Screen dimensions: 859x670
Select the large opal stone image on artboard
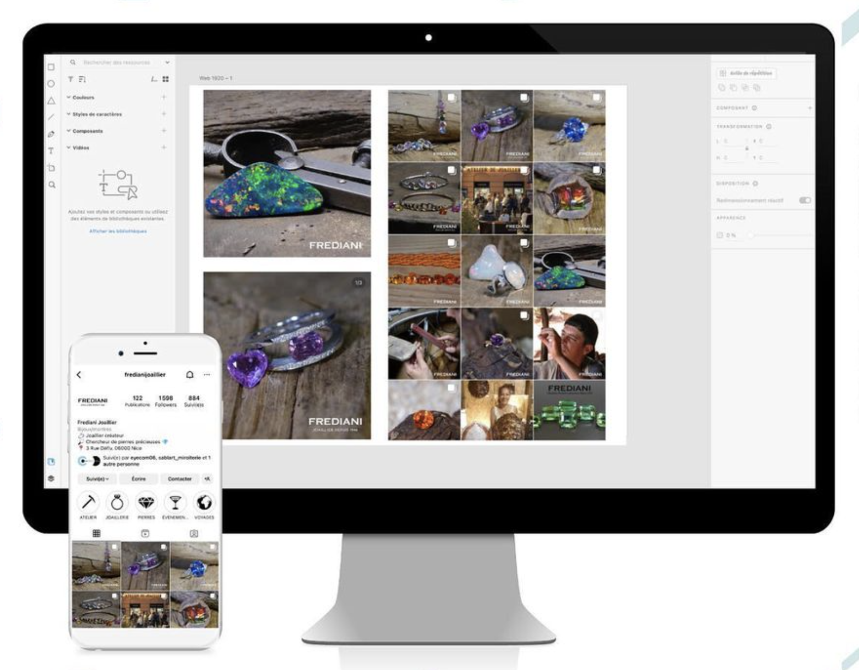[287, 173]
